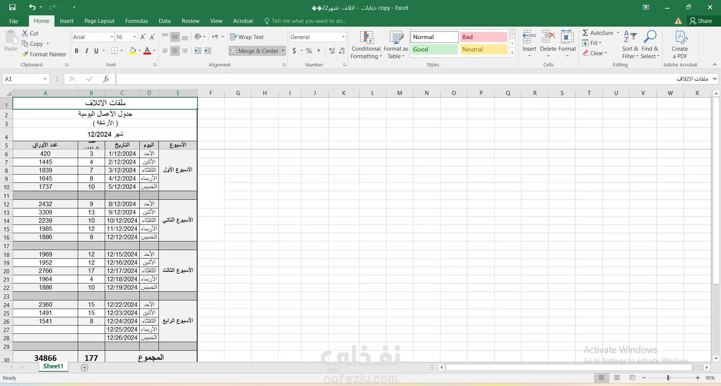Switch to Page Layout view icon

(x=617, y=378)
